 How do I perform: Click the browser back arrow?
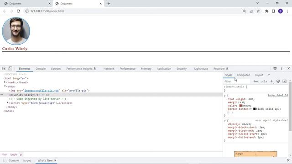coord(5,11)
